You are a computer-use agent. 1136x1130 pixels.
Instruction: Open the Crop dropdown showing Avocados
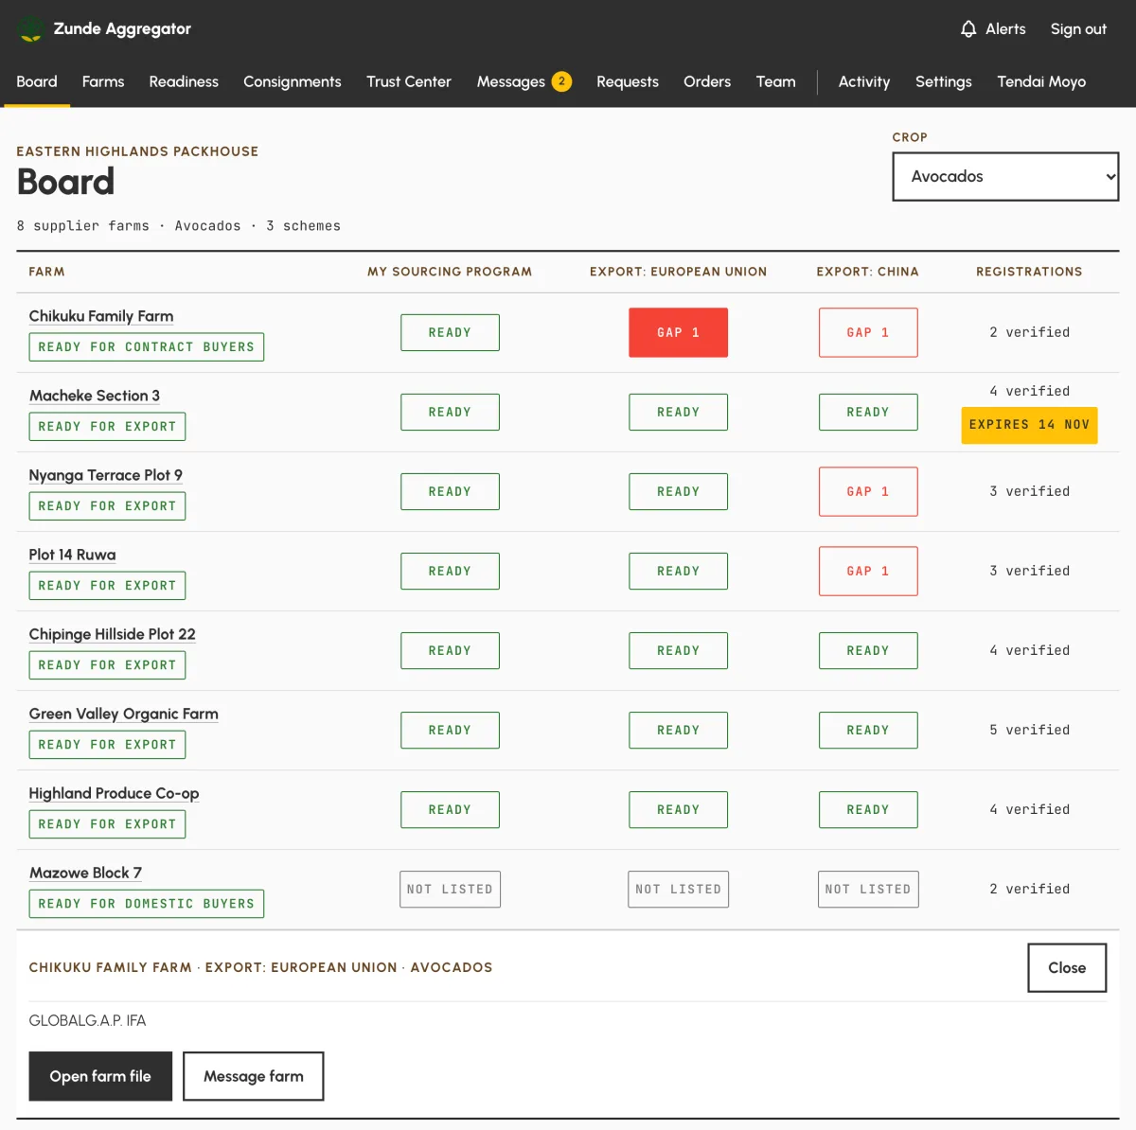coord(1005,176)
